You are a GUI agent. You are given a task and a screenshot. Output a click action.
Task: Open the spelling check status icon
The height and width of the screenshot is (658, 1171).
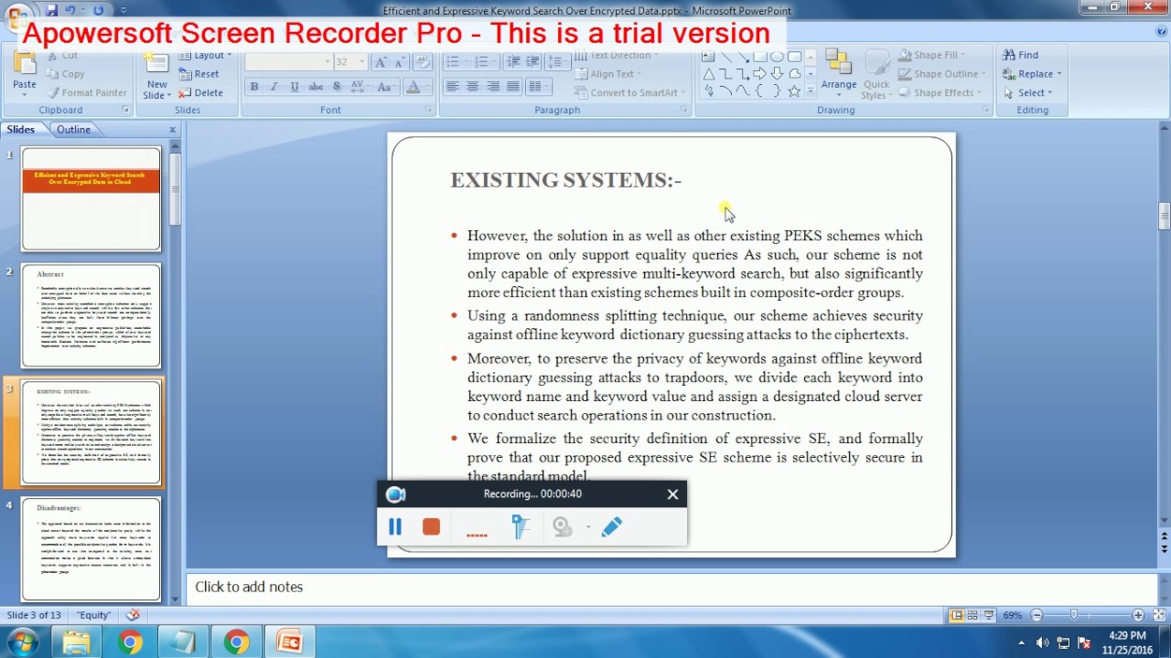click(133, 615)
